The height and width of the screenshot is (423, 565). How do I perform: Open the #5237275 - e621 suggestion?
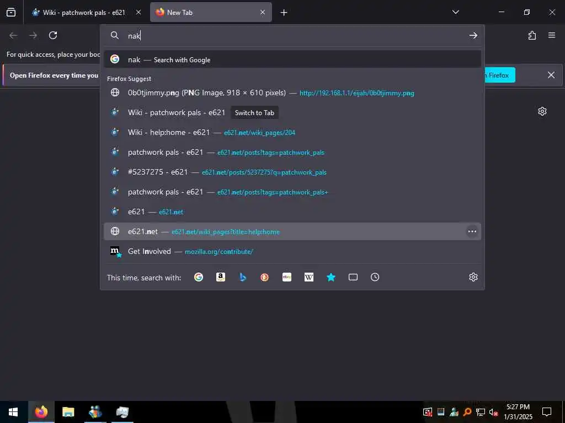(x=292, y=172)
